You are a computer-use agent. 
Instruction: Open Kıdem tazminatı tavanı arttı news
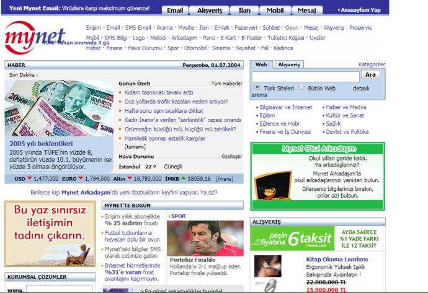pyautogui.click(x=159, y=92)
